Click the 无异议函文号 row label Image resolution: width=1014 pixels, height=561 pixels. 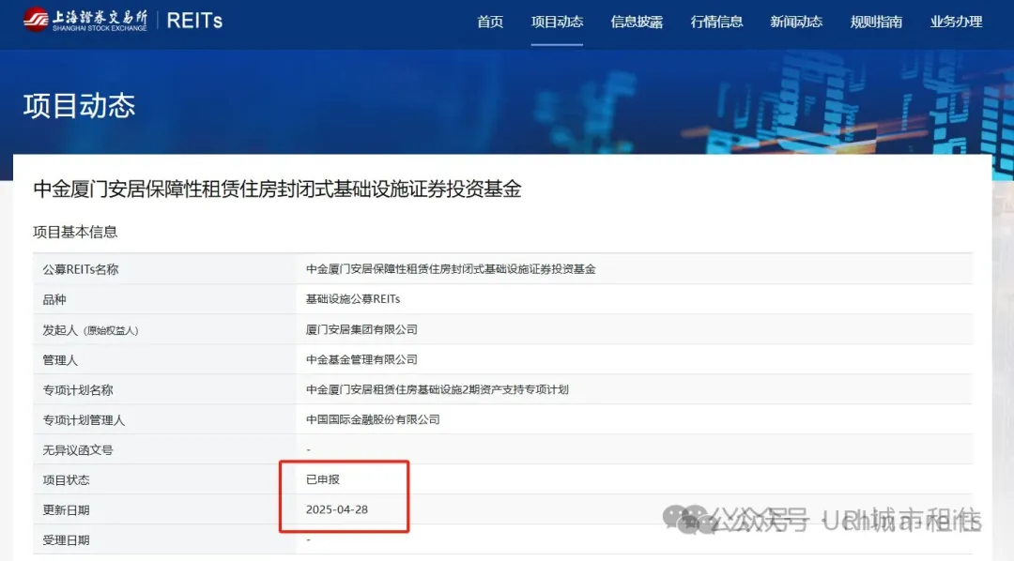click(x=78, y=450)
